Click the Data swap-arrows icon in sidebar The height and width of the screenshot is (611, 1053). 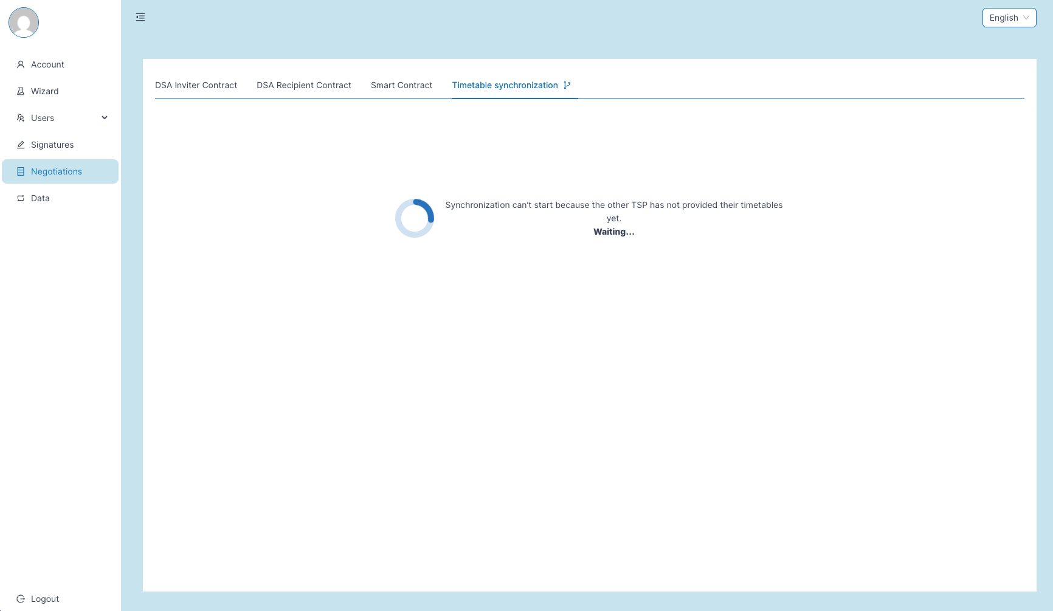pos(21,198)
